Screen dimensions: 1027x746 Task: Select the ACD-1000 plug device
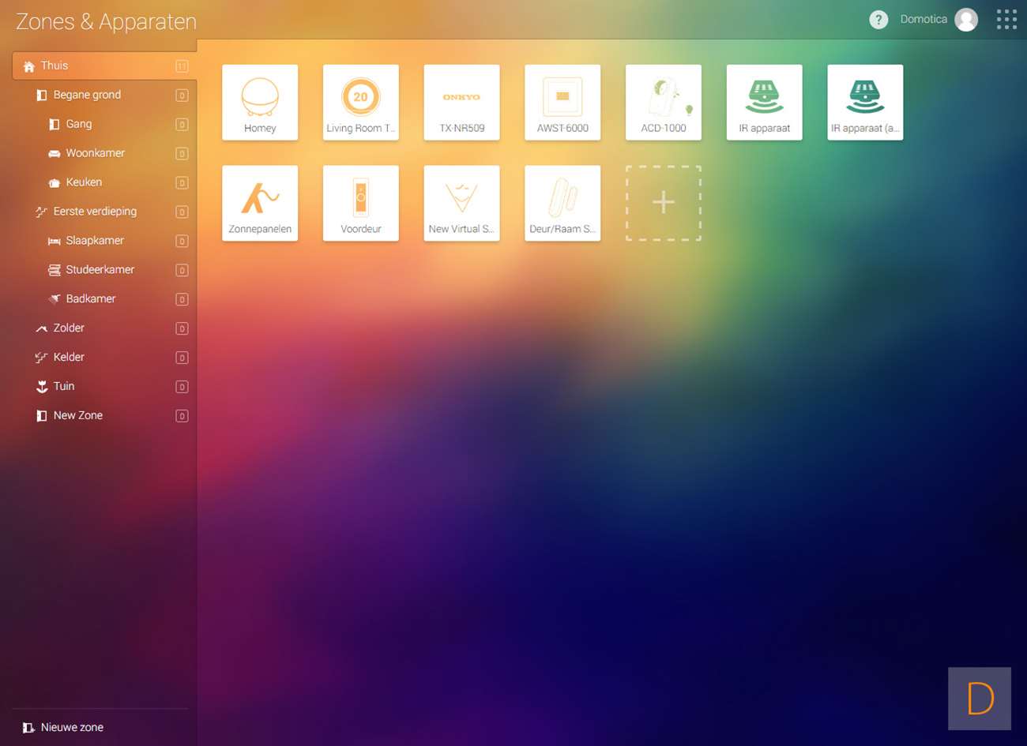(664, 103)
